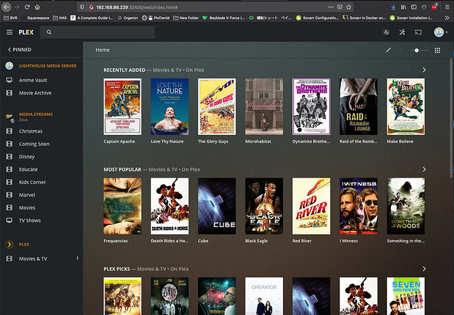Unpin Movies & TV with pin icon
The height and width of the screenshot is (315, 454).
pyautogui.click(x=77, y=258)
